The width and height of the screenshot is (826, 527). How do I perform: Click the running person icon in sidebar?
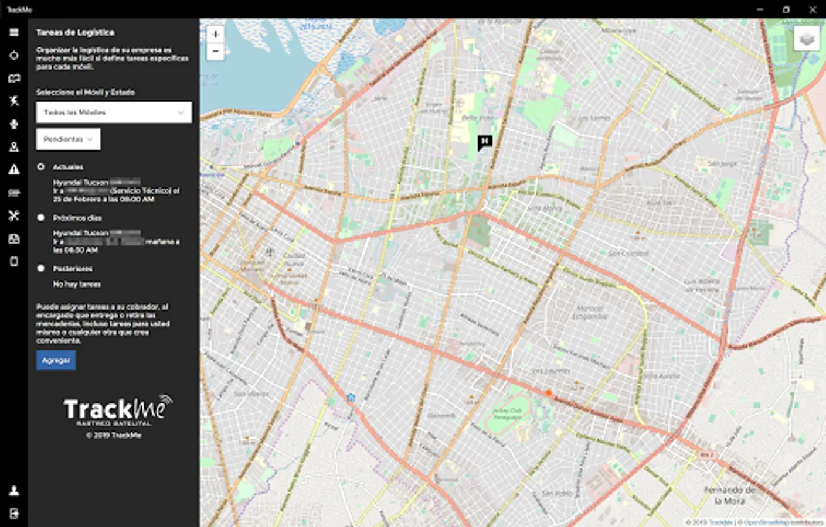[x=14, y=101]
